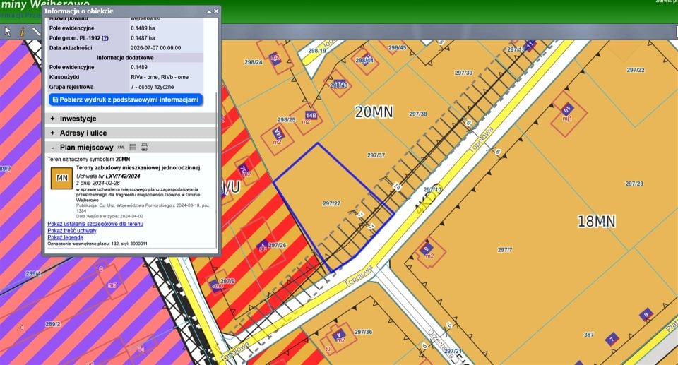This screenshot has width=678, height=365.
Task: Open Pokaż ustalenia szczegółowe dla terenu
Action: coord(95,224)
